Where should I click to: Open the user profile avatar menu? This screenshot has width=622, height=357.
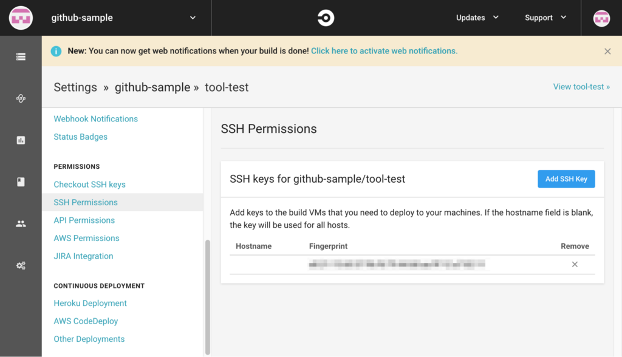(x=601, y=18)
